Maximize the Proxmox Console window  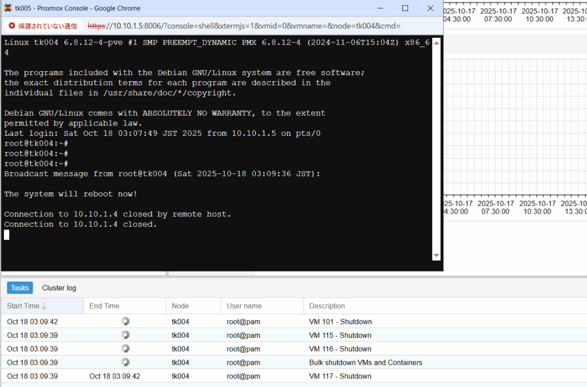click(405, 8)
